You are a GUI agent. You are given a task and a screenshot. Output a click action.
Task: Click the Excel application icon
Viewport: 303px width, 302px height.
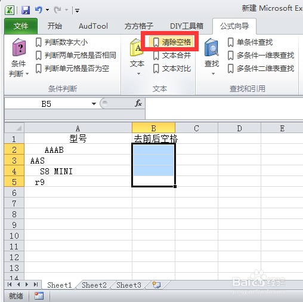tap(10, 10)
